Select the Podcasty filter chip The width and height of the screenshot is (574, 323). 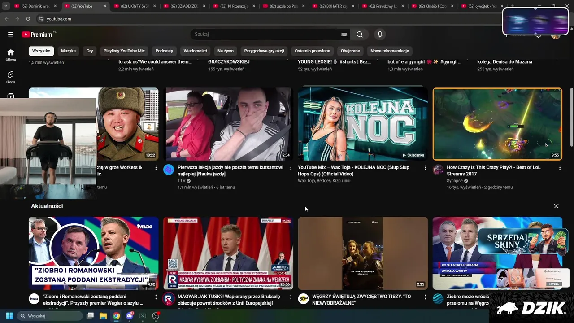point(164,51)
